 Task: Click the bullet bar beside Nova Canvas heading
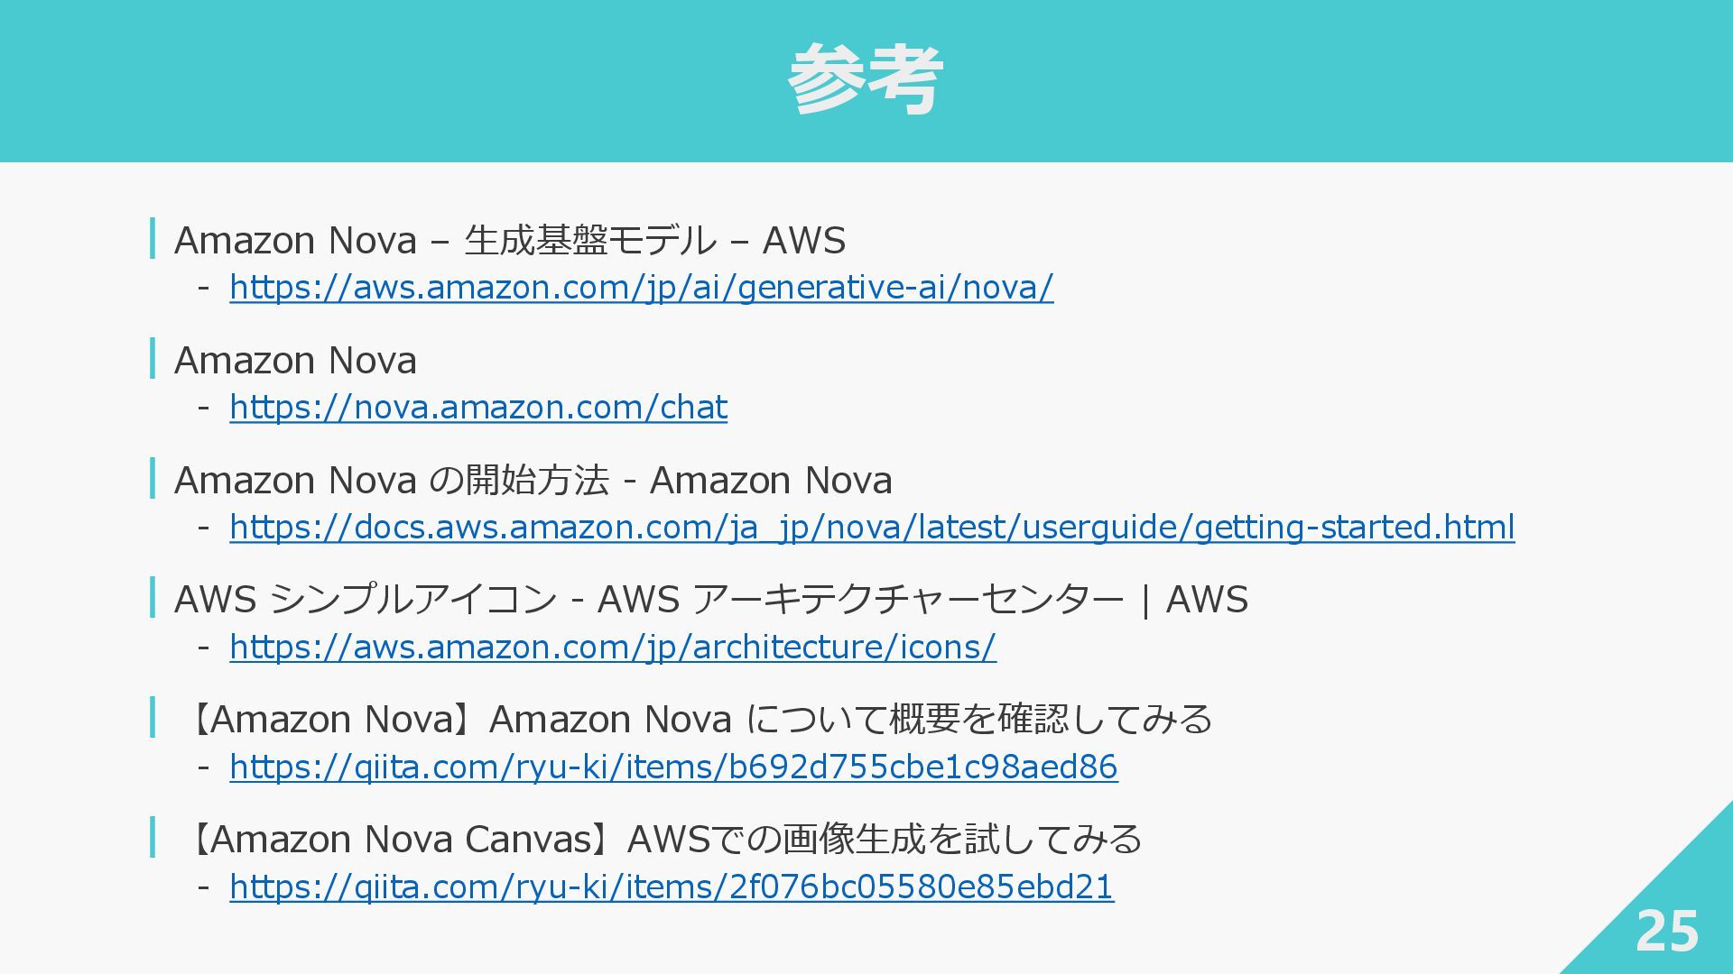click(153, 838)
